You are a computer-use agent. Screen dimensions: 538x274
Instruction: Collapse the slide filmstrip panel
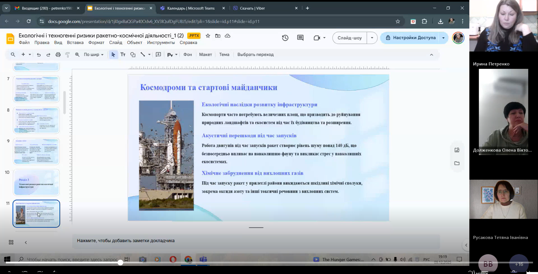pos(26,242)
